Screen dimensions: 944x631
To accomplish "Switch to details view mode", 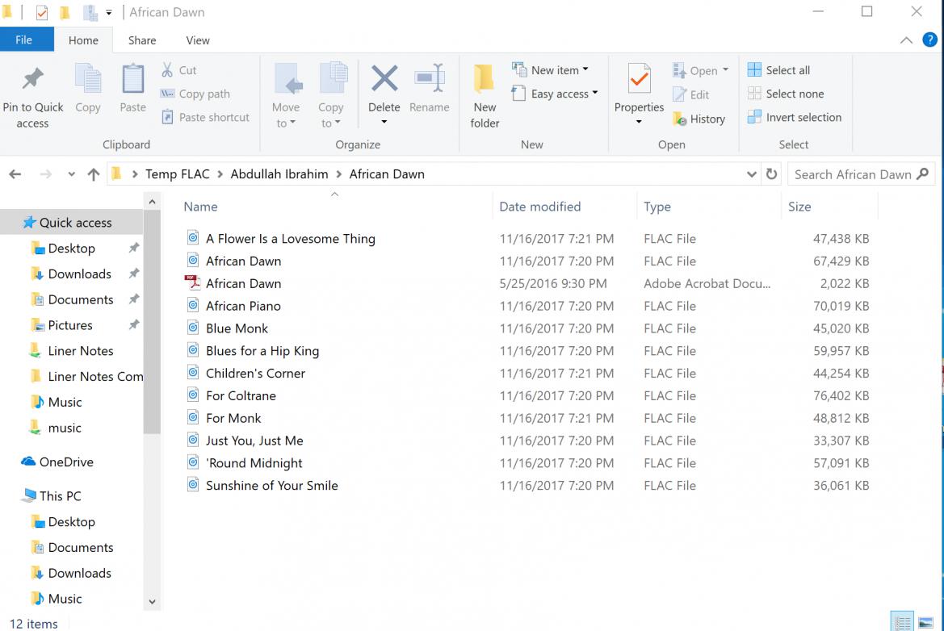I will [903, 622].
